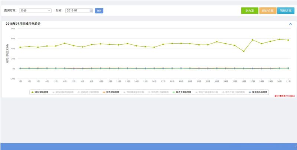Click the XX公司 data point on 26日

(x=244, y=51)
